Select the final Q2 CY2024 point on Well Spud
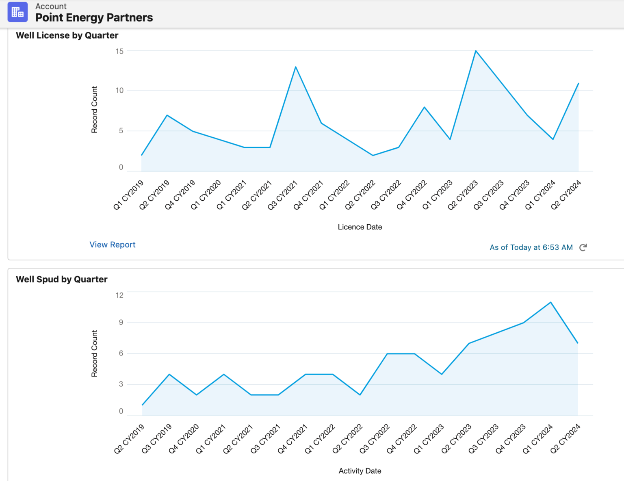The image size is (624, 481). click(578, 342)
